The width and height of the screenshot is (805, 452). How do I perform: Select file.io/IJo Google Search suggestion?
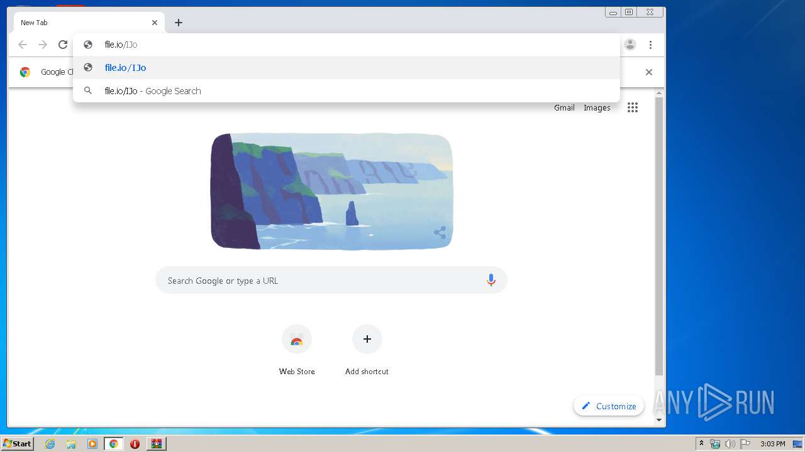347,91
